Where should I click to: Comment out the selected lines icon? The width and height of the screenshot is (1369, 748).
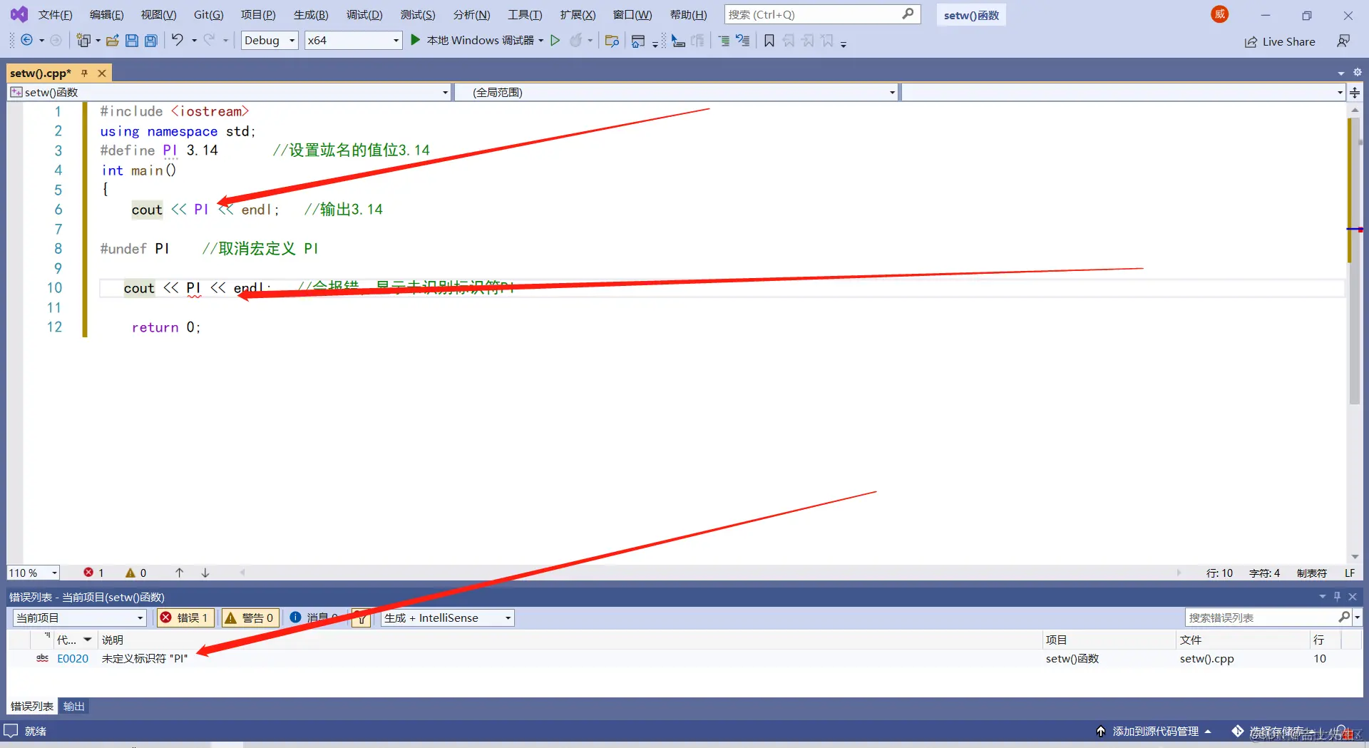coord(724,41)
